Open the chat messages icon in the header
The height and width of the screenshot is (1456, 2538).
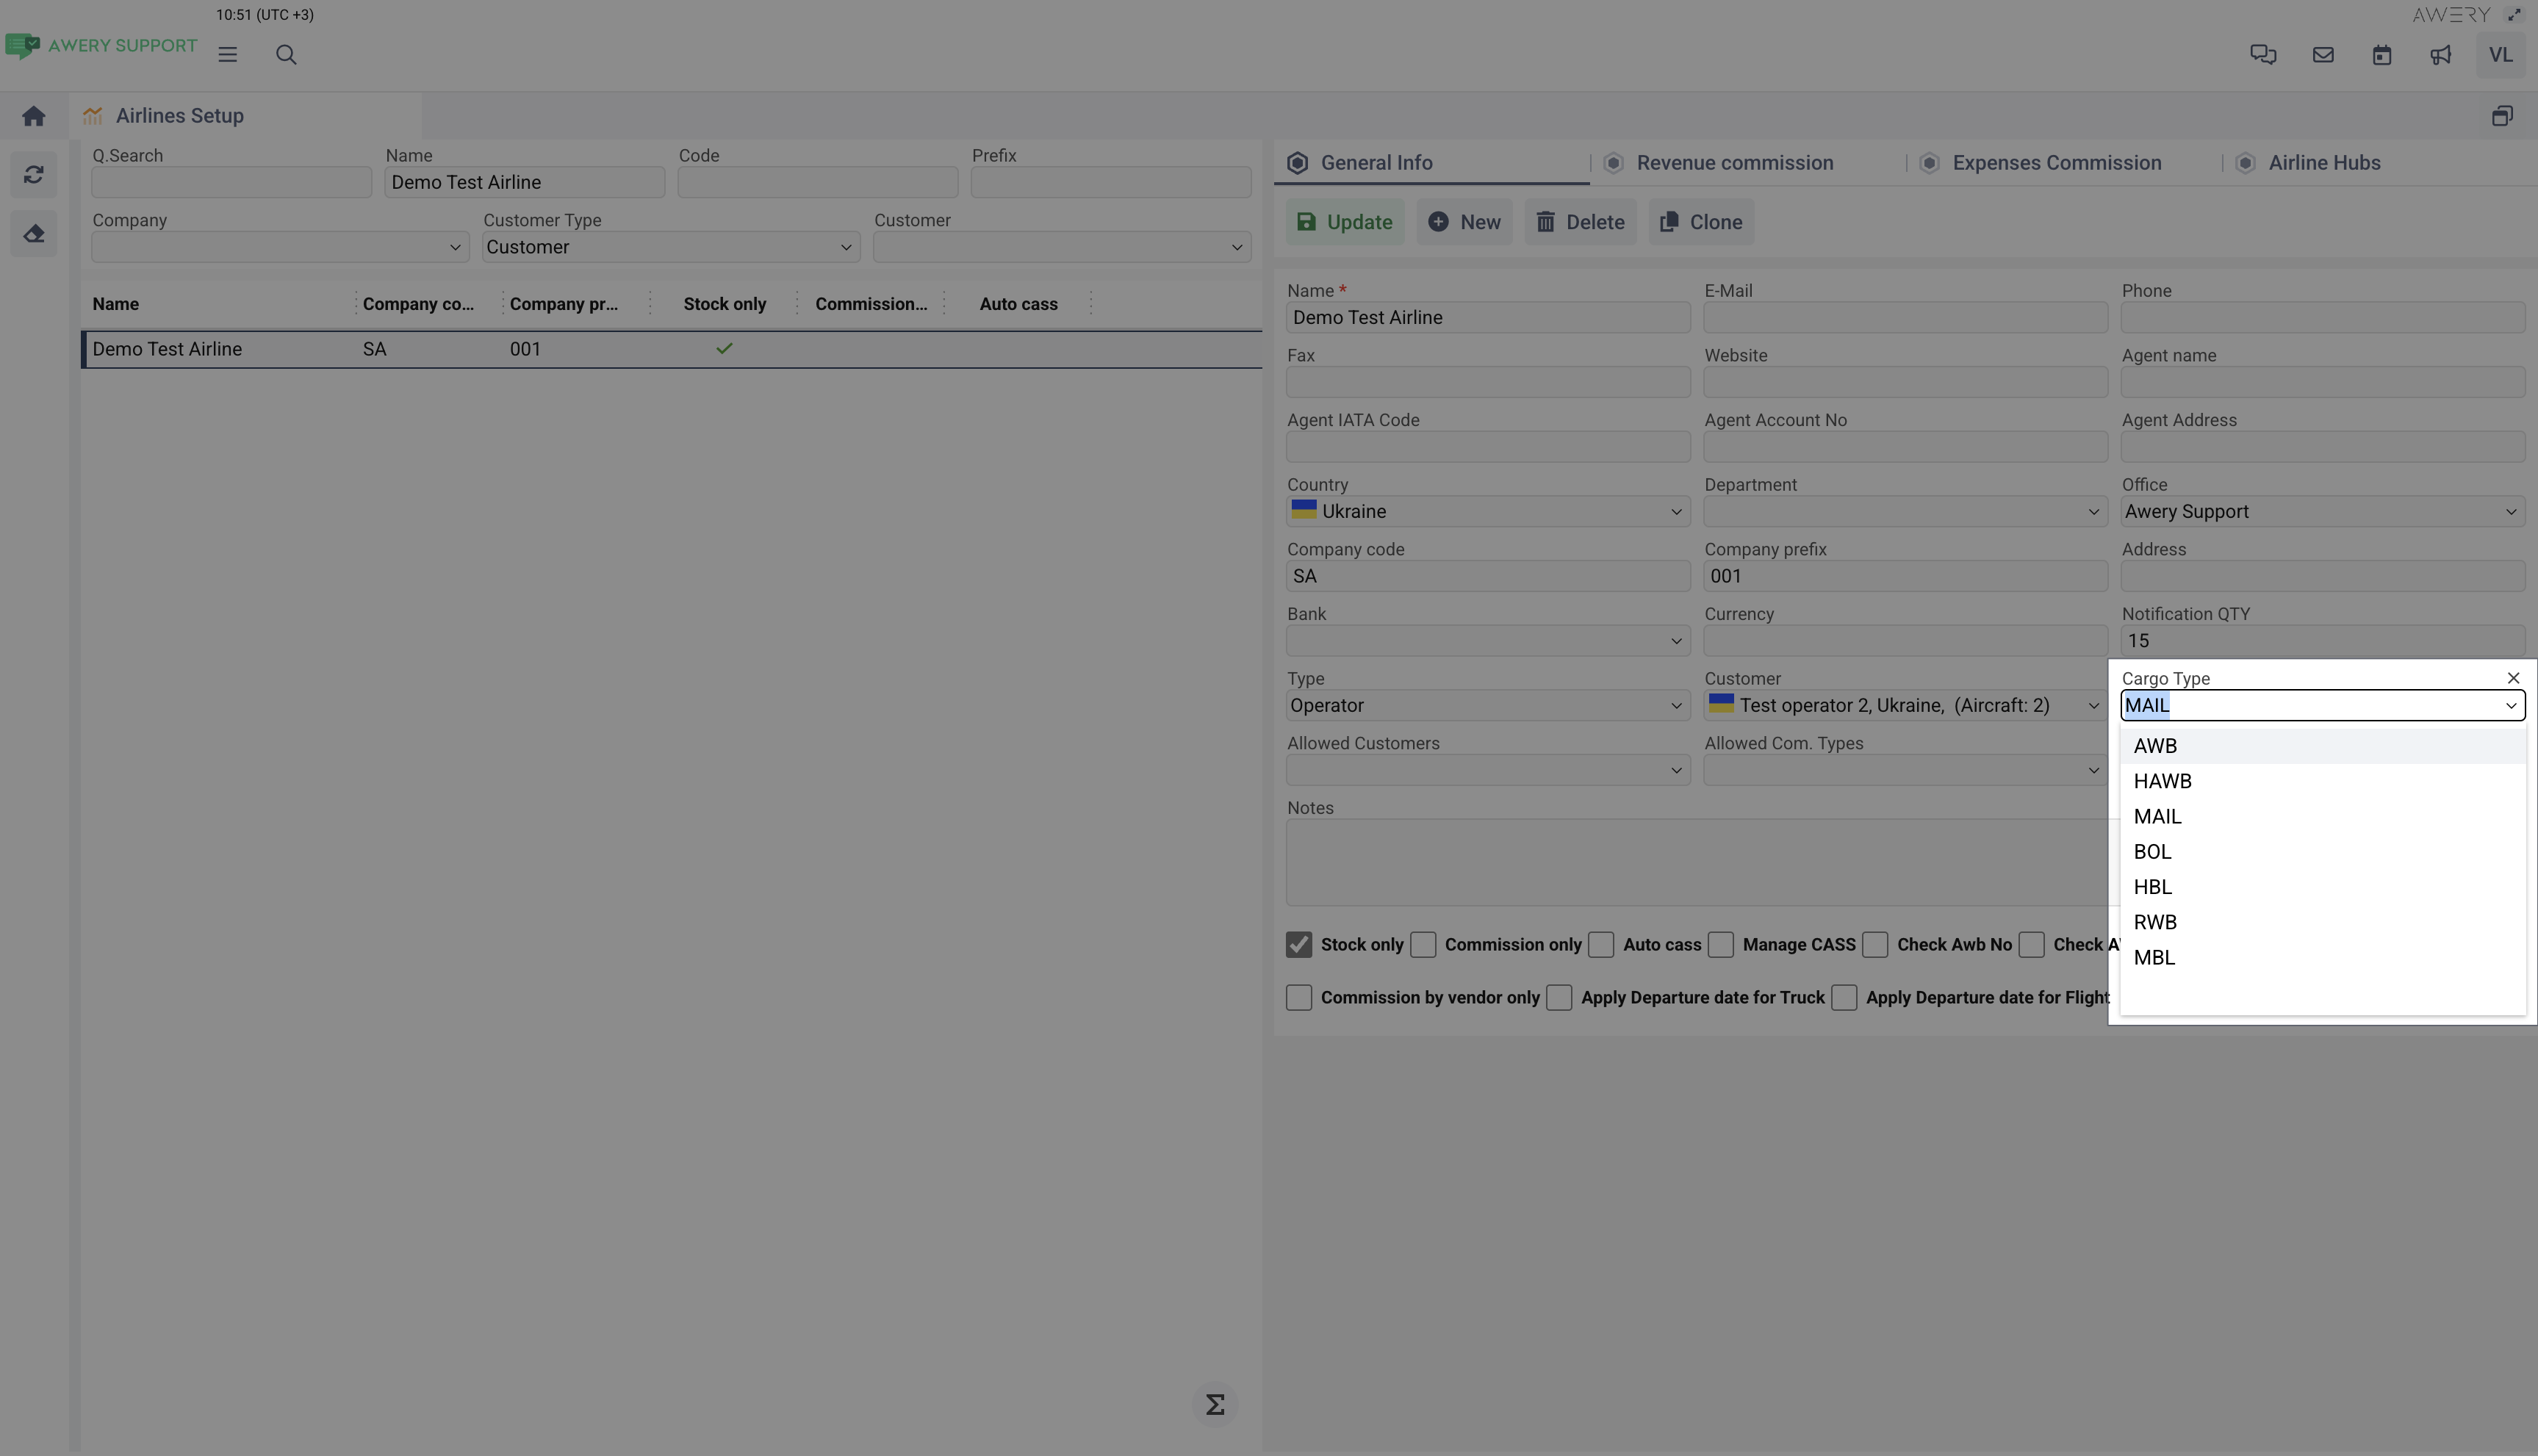click(2263, 55)
